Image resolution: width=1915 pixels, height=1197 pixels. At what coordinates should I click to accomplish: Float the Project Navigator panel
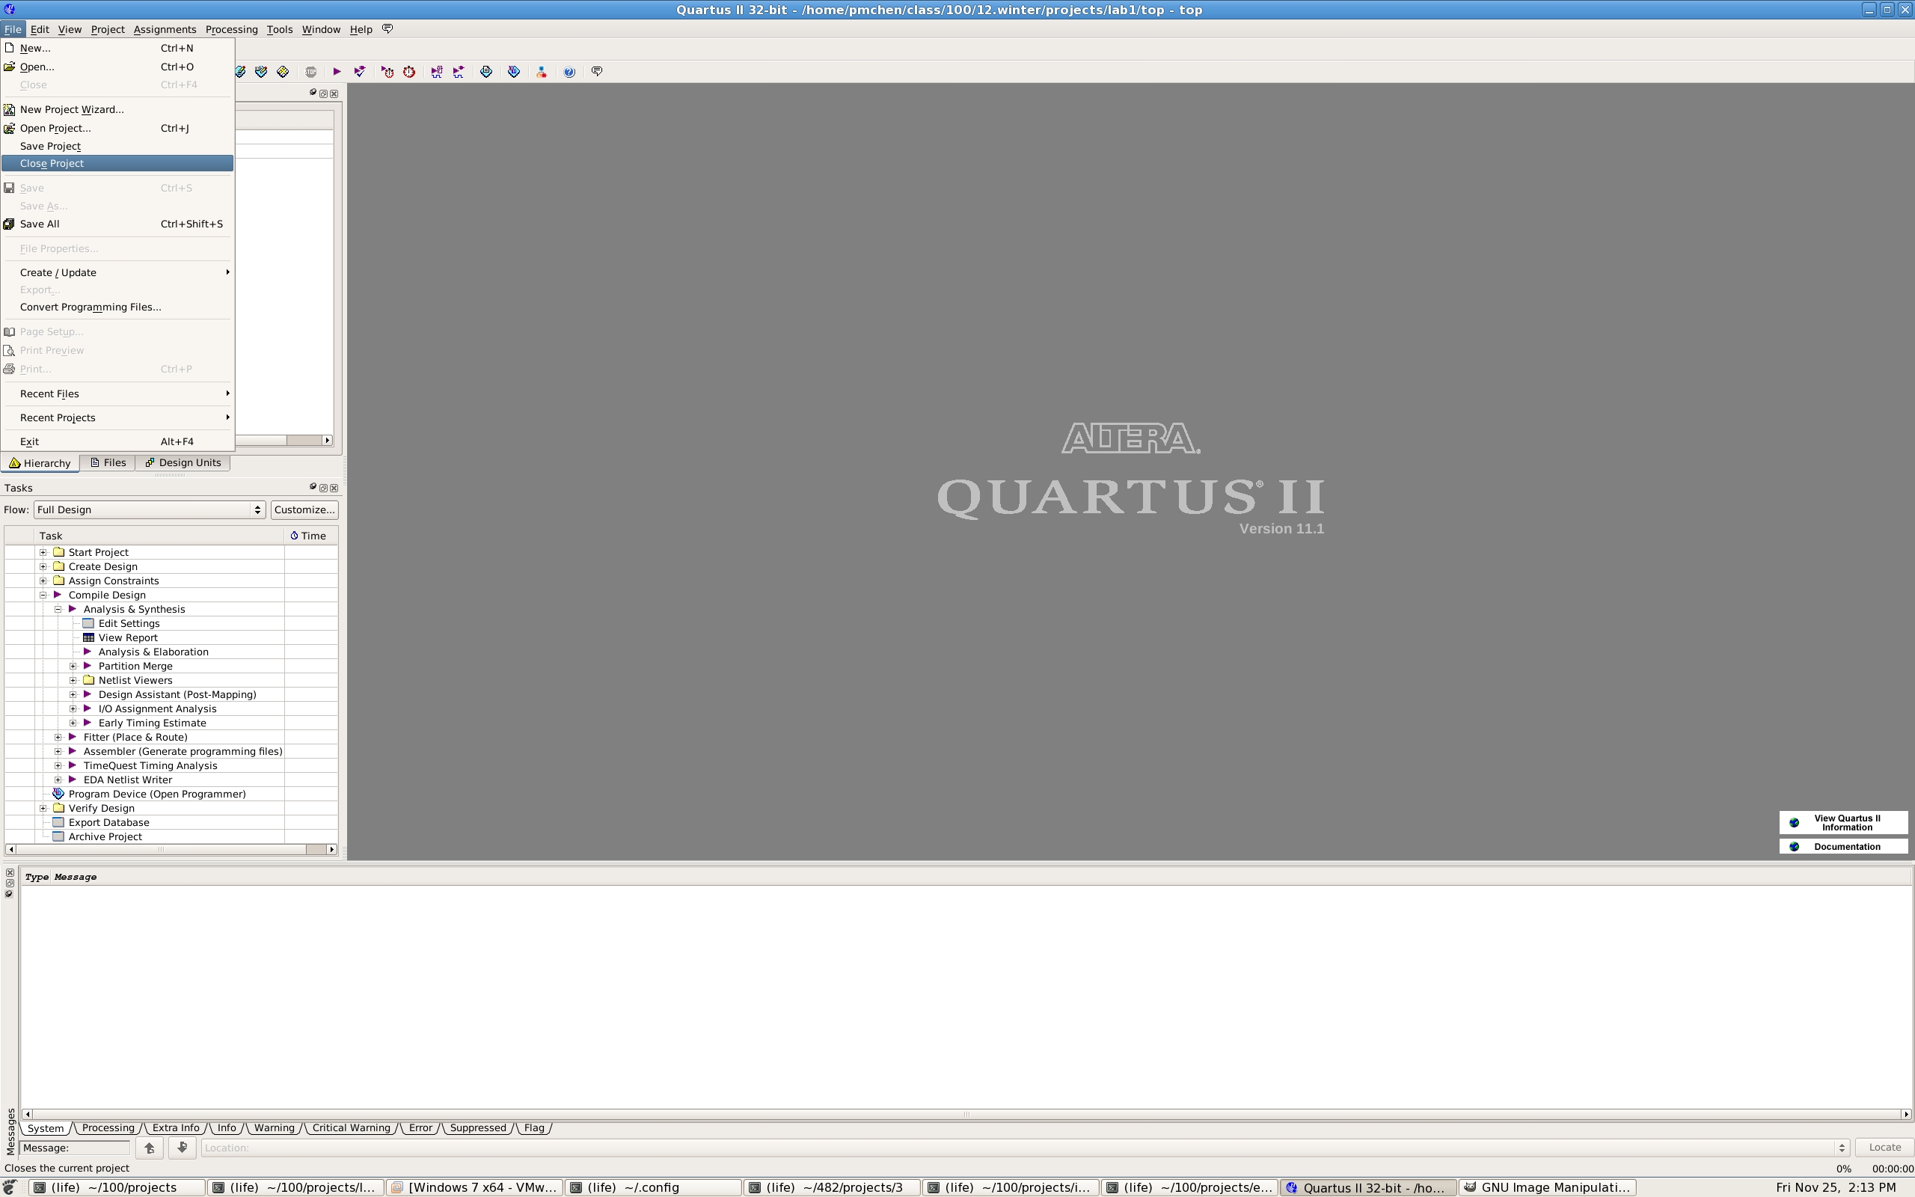pos(323,94)
